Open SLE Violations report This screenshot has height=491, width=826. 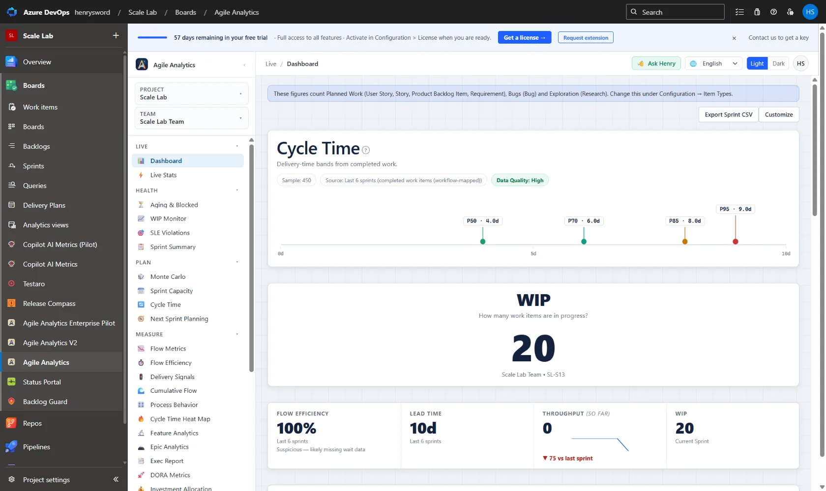[x=188, y=233]
